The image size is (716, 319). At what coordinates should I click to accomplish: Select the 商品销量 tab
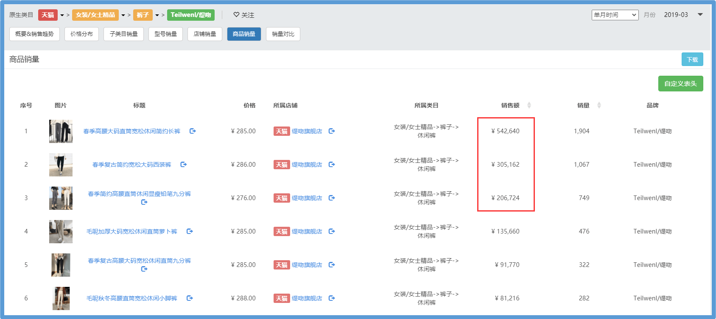pos(244,34)
